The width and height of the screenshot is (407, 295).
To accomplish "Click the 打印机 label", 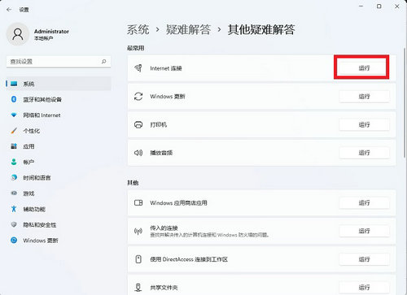I will click(159, 124).
